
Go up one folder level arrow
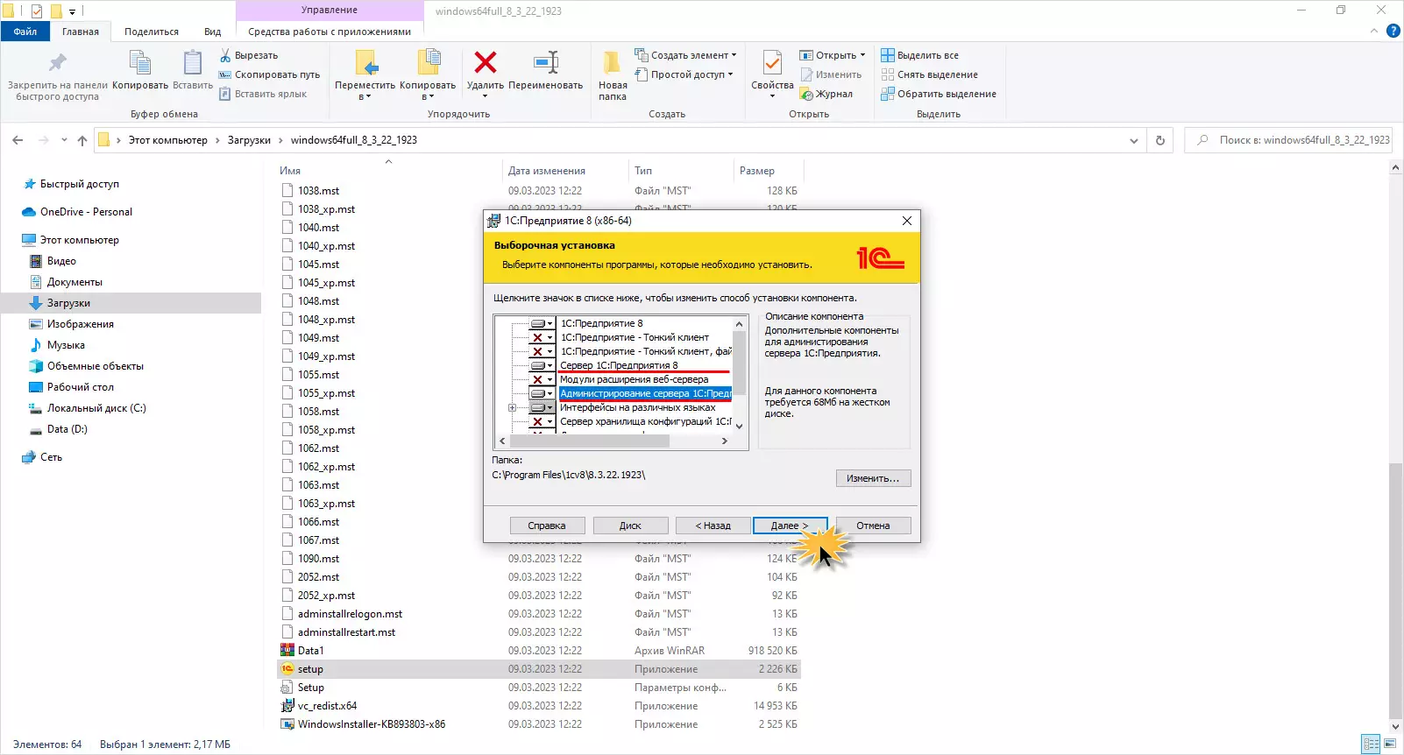click(82, 140)
